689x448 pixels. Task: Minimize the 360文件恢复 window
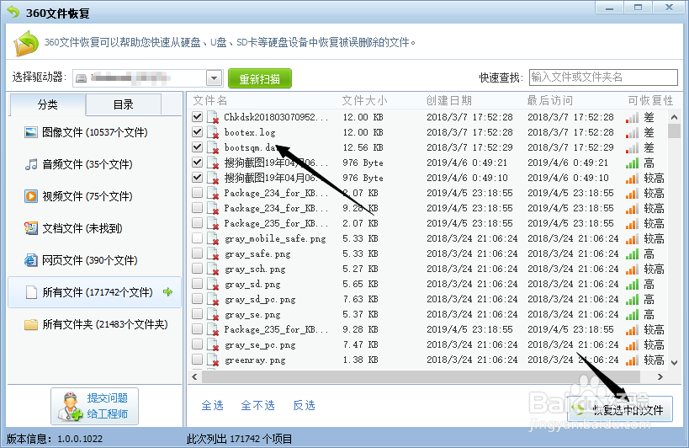(x=609, y=8)
